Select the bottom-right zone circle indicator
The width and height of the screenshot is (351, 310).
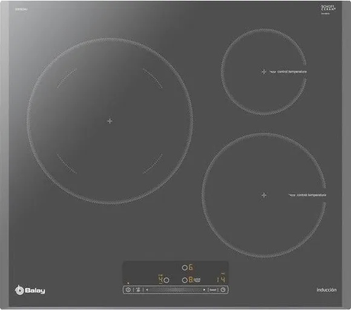pos(185,280)
